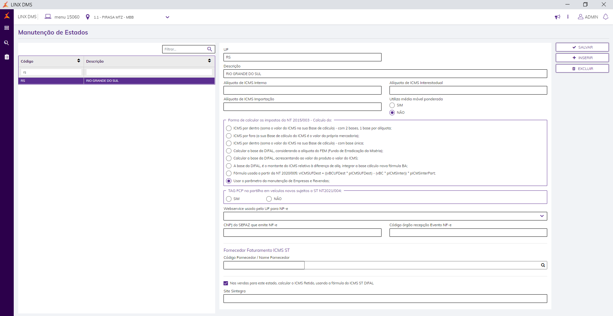
Task: Open the information icon in top bar
Action: click(x=568, y=17)
